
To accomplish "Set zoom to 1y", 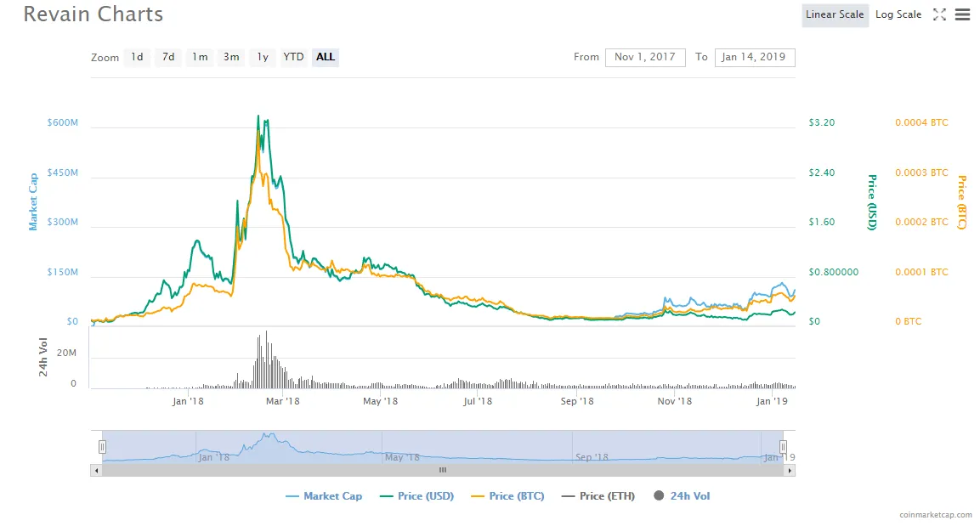I will coord(263,57).
